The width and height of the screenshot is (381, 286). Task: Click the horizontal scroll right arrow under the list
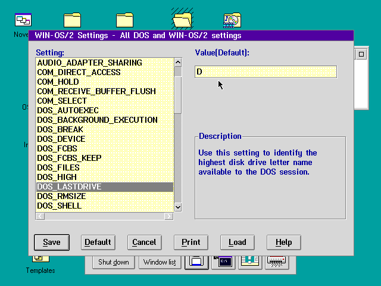pos(168,216)
